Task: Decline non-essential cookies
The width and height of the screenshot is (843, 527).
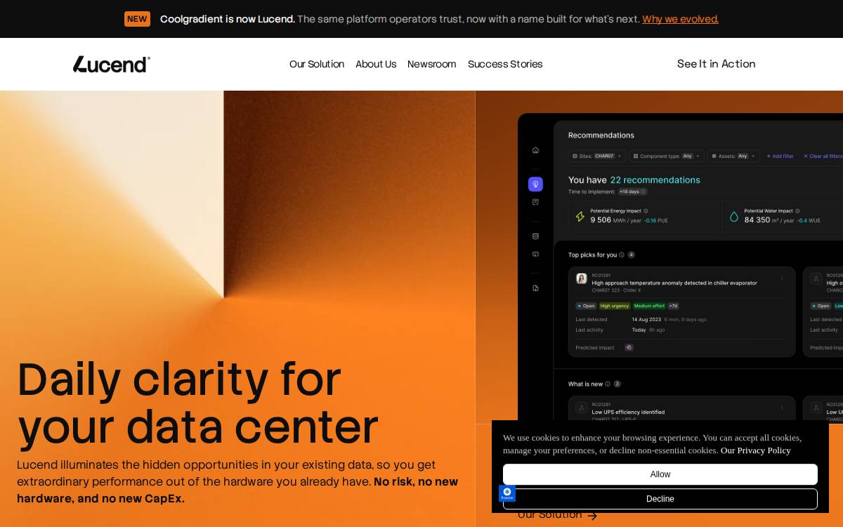Action: (660, 499)
